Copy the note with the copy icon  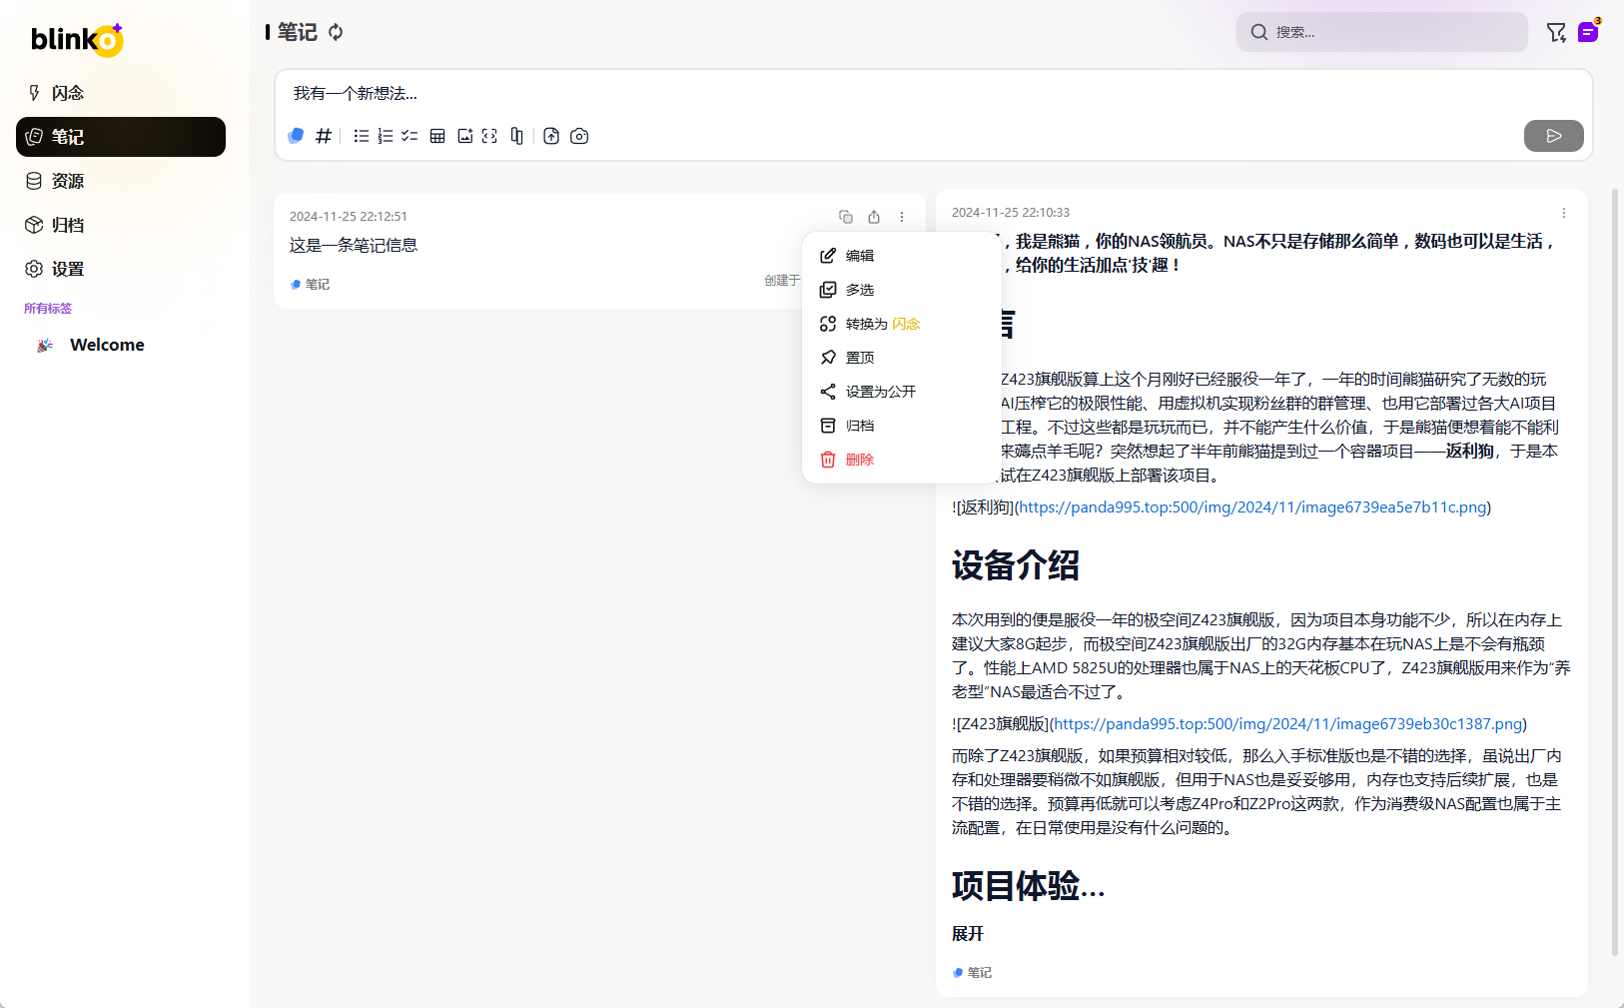click(x=846, y=217)
